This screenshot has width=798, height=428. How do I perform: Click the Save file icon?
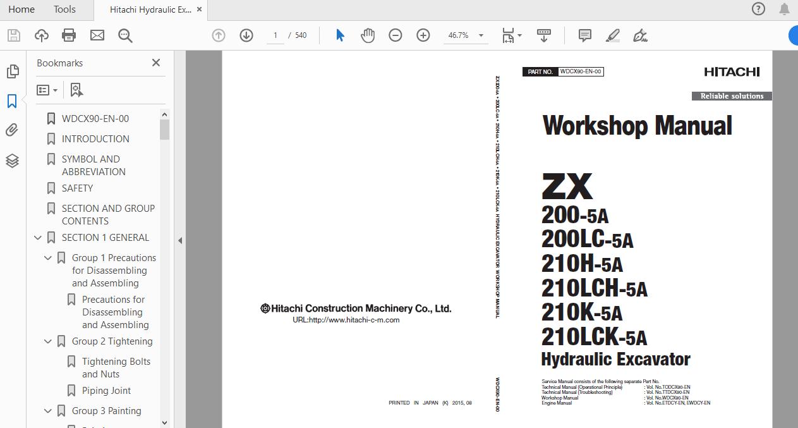point(13,35)
